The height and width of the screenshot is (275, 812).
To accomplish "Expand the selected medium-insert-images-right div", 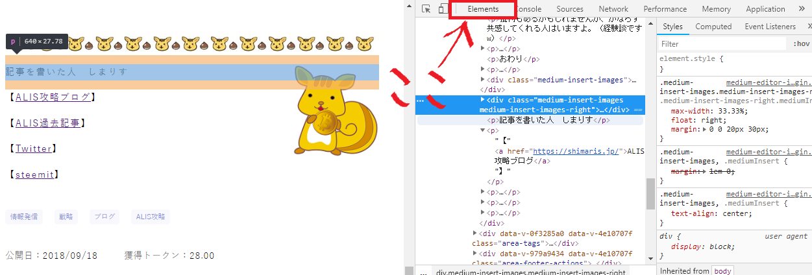I will (x=482, y=100).
